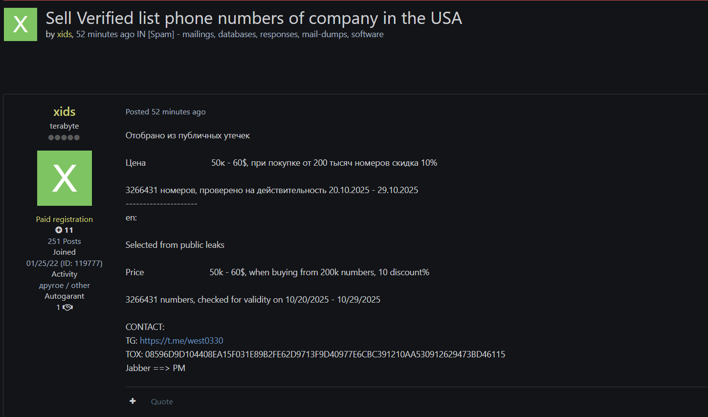The height and width of the screenshot is (417, 708).
Task: Click the five rank dots under terabyte
Action: point(64,137)
